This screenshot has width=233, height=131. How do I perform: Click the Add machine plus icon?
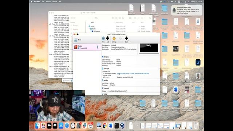pyautogui.click(x=108, y=39)
